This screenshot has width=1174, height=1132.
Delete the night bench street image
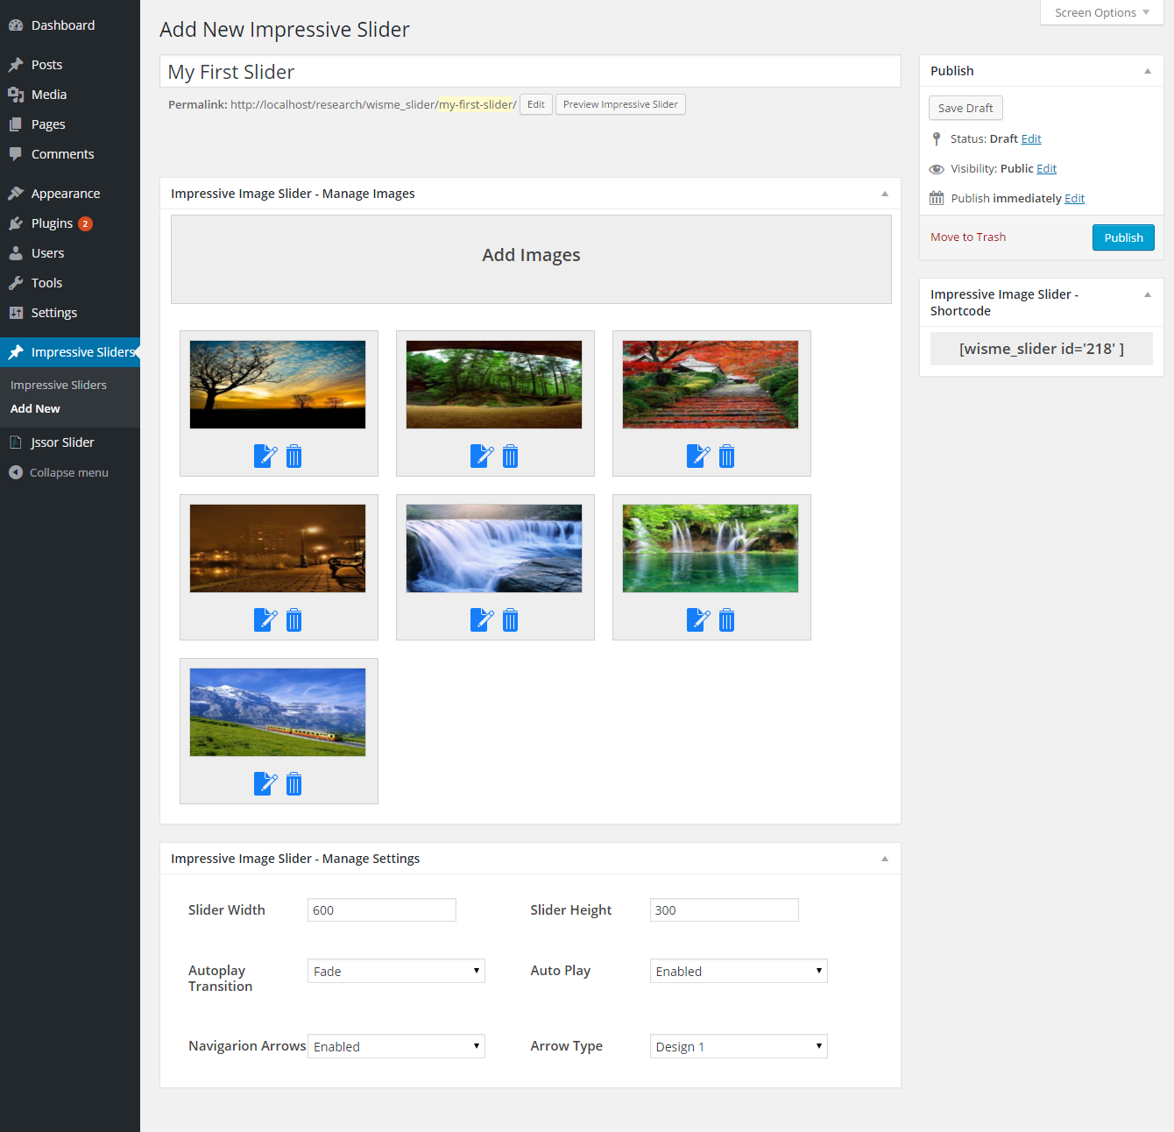point(294,619)
